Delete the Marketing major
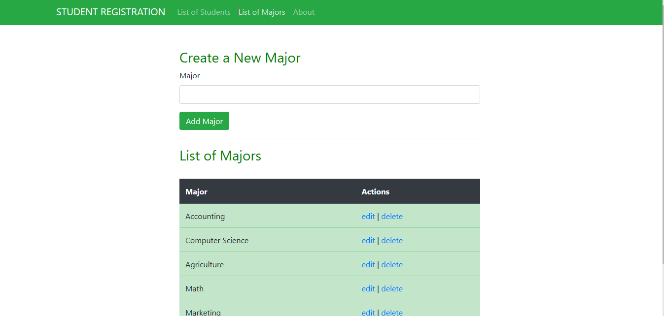The width and height of the screenshot is (664, 316). [392, 313]
